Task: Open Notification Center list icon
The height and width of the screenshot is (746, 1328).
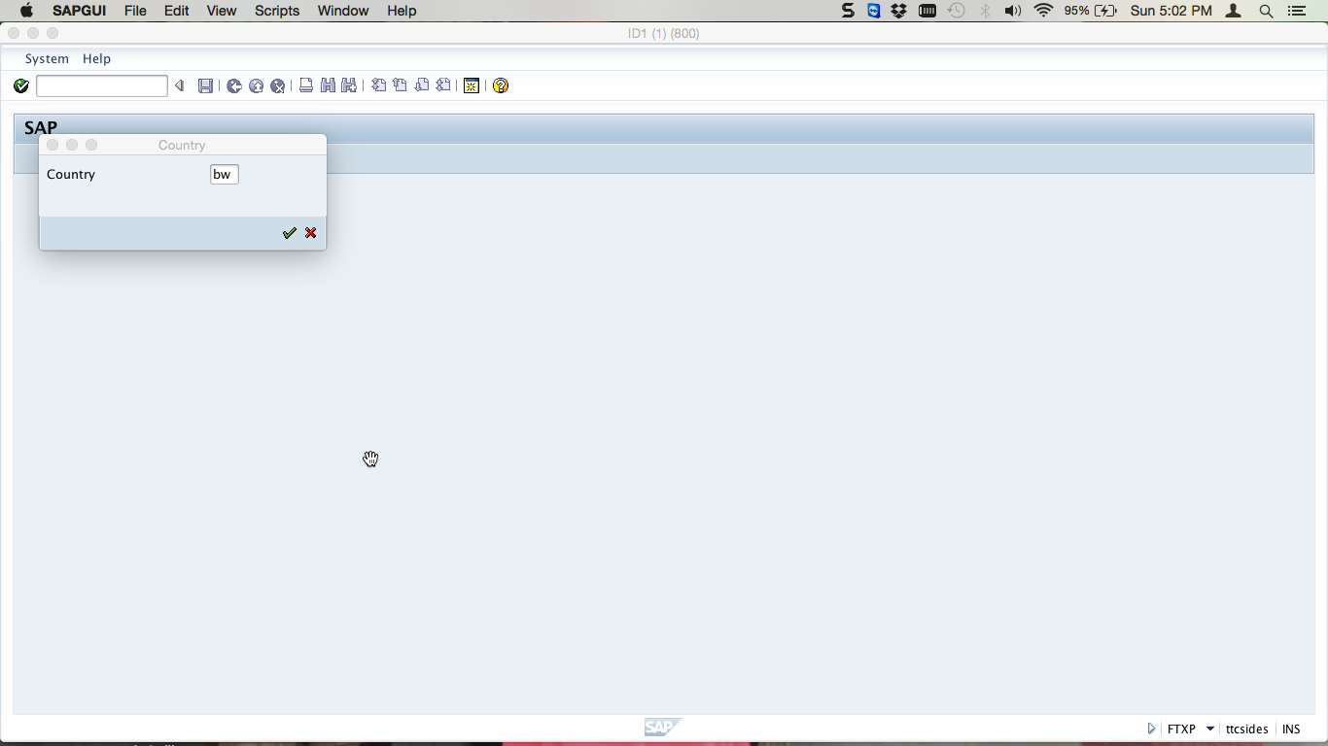Action: [x=1296, y=11]
